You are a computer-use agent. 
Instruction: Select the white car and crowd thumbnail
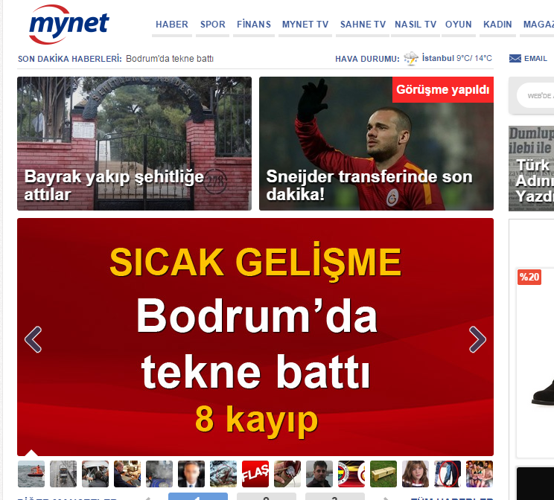[95, 474]
